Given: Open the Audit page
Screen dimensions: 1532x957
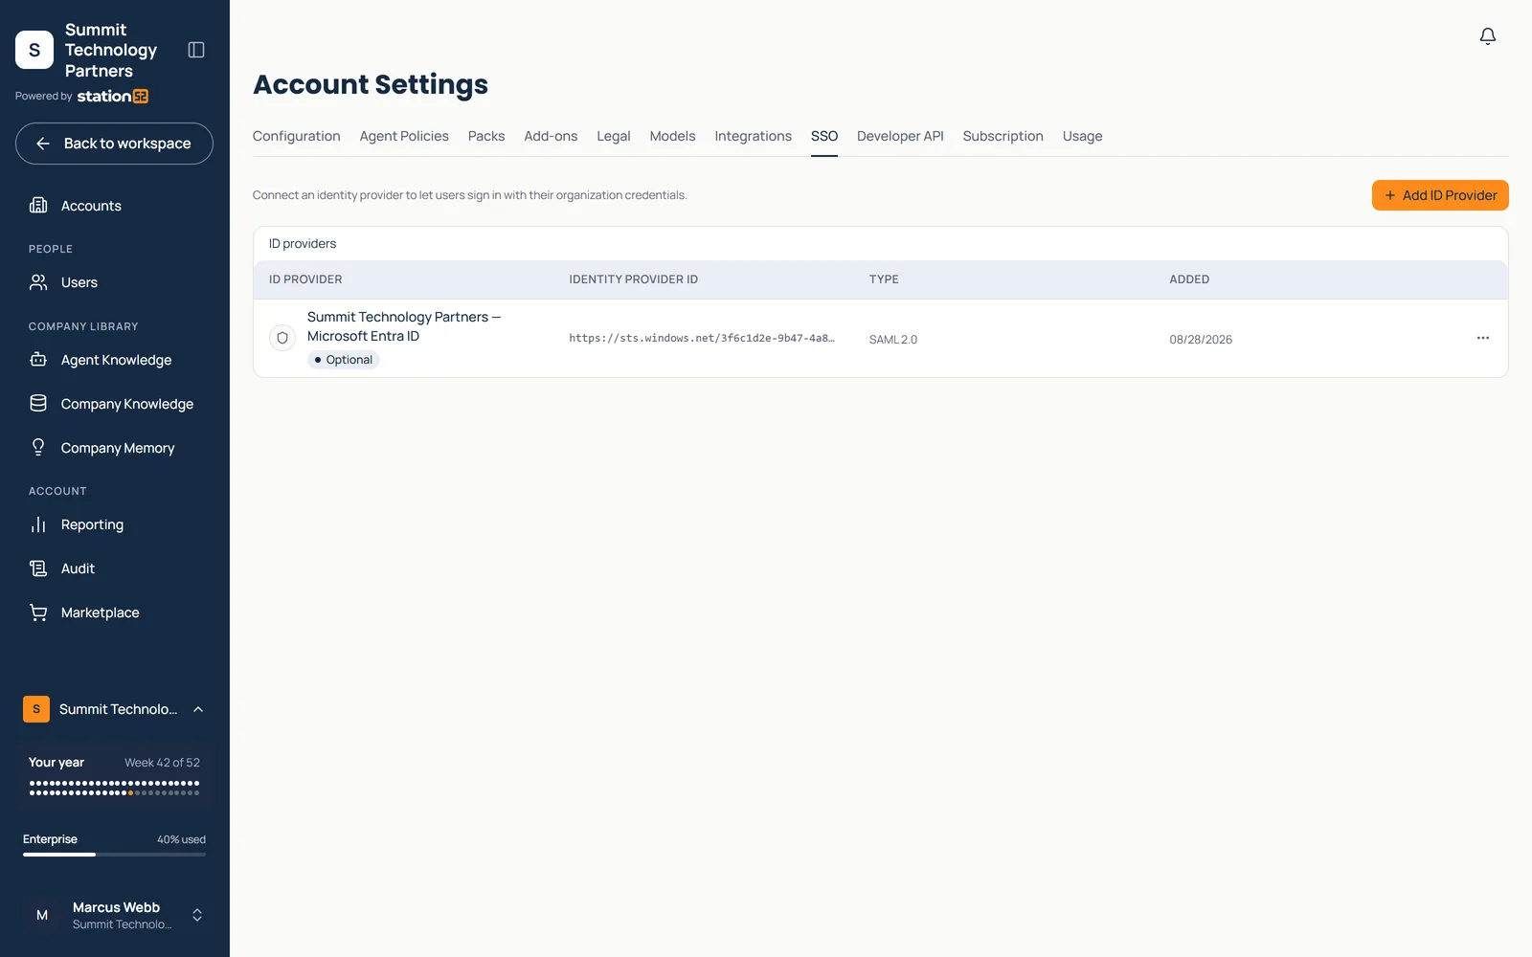Looking at the screenshot, I should click(x=115, y=568).
